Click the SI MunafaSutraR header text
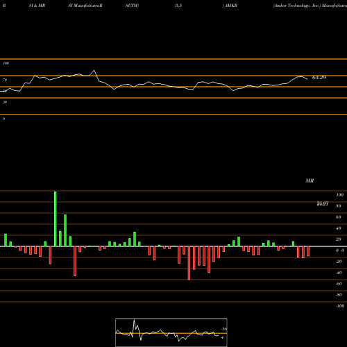Image resolution: width=347 pixels, height=347 pixels. click(85, 6)
